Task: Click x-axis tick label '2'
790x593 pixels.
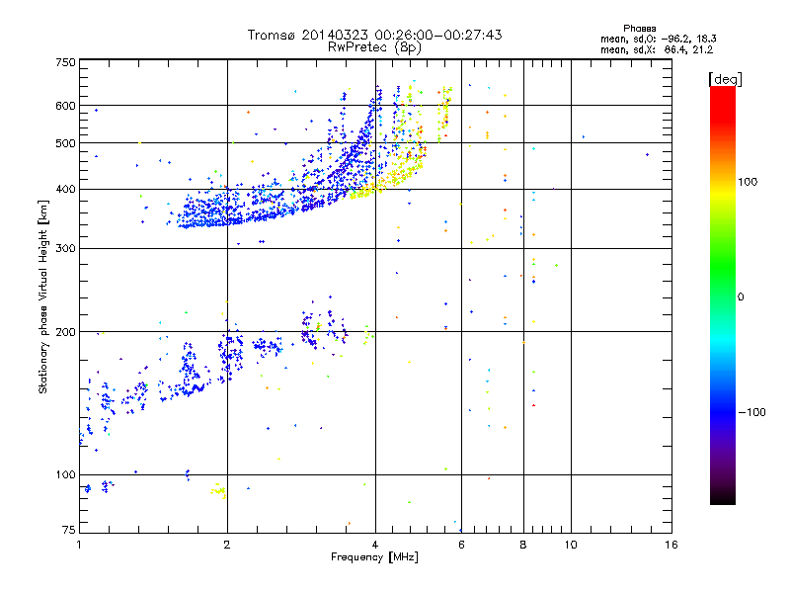Action: [227, 545]
